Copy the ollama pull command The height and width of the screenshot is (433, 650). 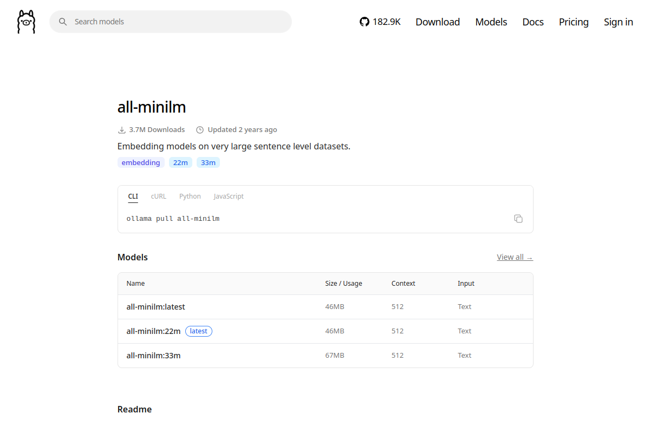(x=518, y=219)
